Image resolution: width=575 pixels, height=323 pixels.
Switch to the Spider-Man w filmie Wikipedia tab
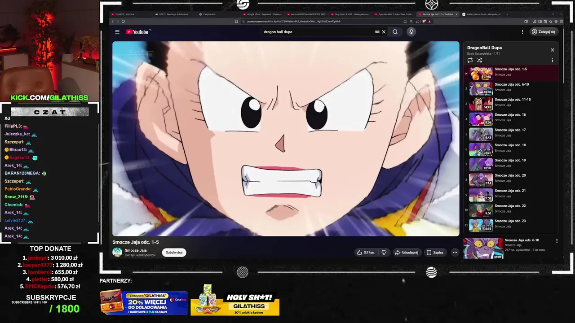pos(480,14)
